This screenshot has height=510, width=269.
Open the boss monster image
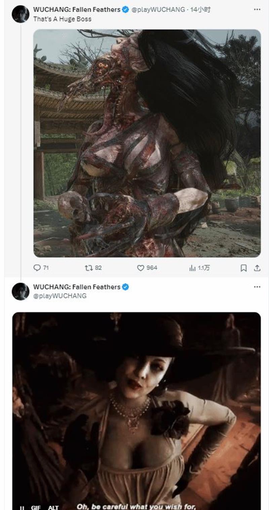[147, 143]
